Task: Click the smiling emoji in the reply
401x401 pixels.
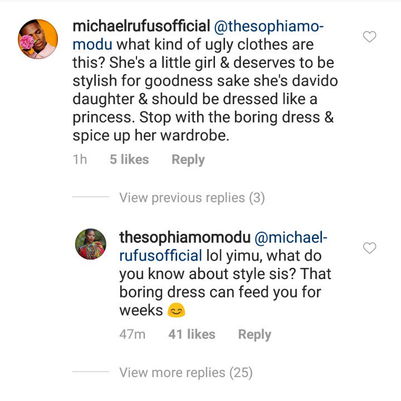Action: pyautogui.click(x=177, y=311)
